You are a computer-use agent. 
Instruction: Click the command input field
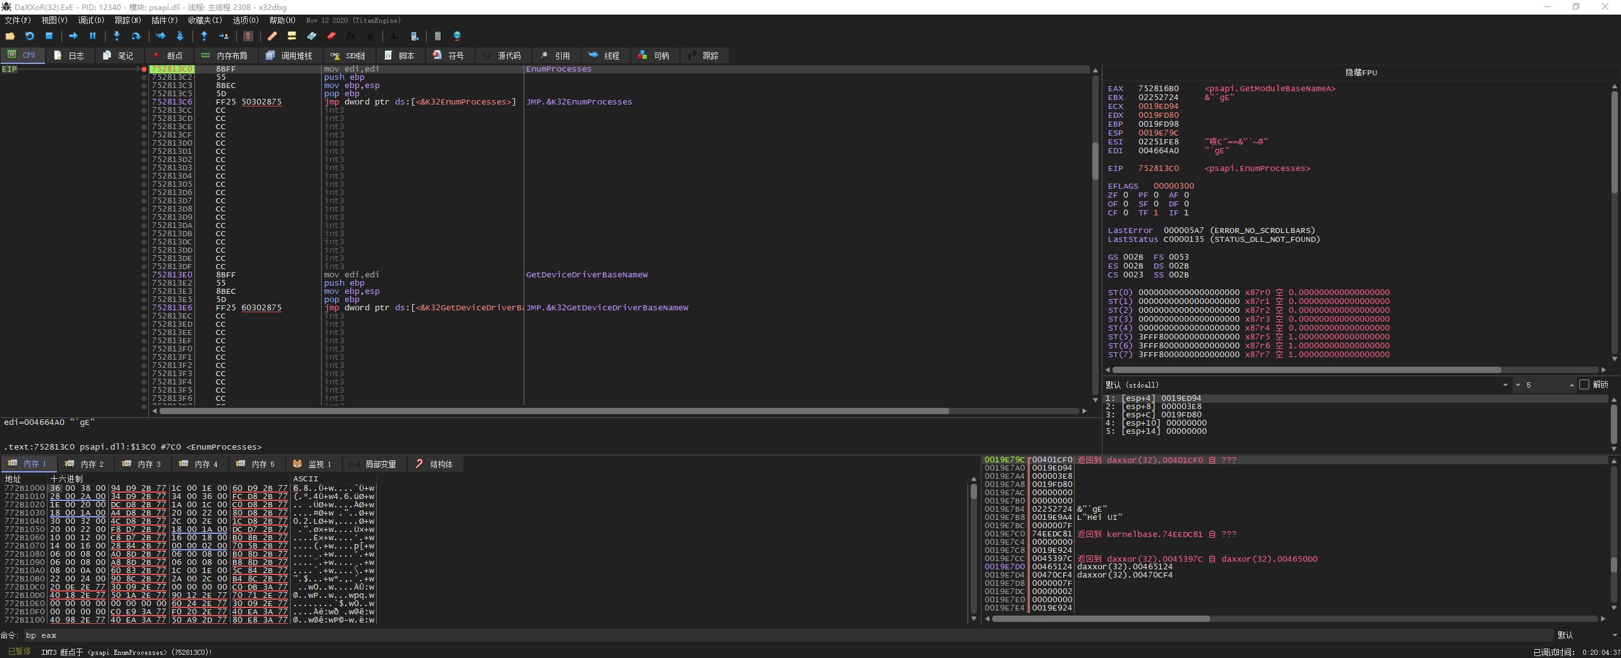point(785,635)
